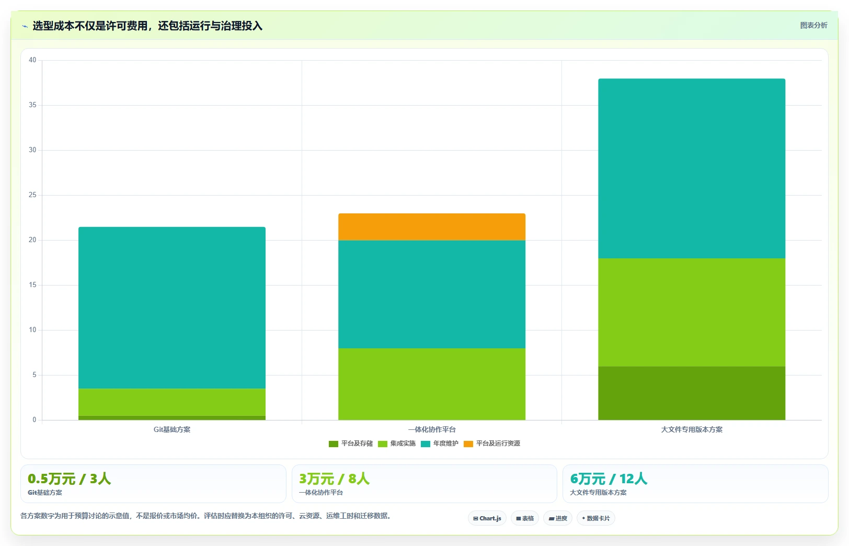Click the 6万元 / 12人 stat value
The width and height of the screenshot is (849, 546).
[x=609, y=479]
